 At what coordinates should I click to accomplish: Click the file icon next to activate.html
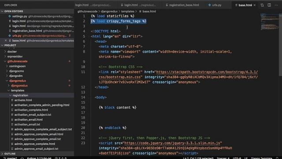pos(12,100)
